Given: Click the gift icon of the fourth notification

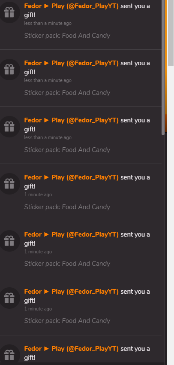Looking at the screenshot, I should [9, 184].
